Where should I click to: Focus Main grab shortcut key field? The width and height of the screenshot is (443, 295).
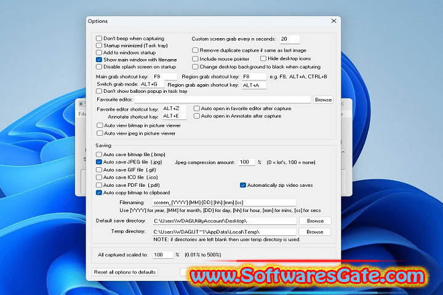click(x=165, y=76)
